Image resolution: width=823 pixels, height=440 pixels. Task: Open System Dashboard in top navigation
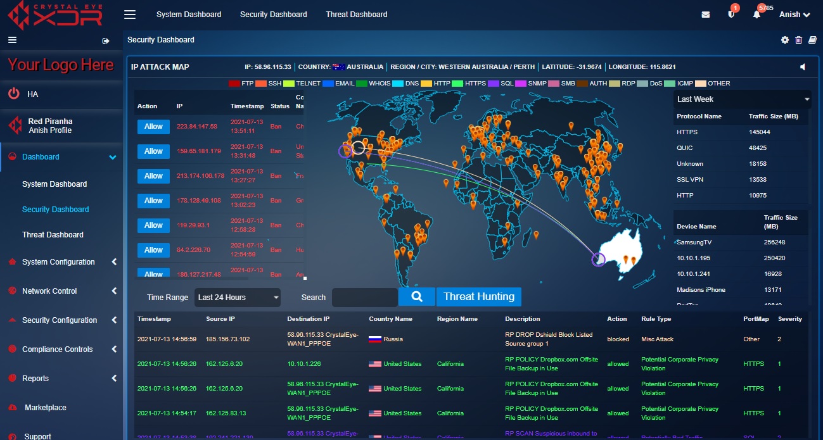(189, 14)
